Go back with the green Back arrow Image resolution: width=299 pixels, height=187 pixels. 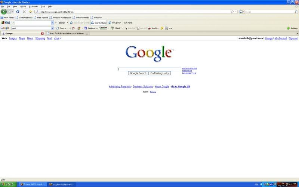click(x=4, y=12)
